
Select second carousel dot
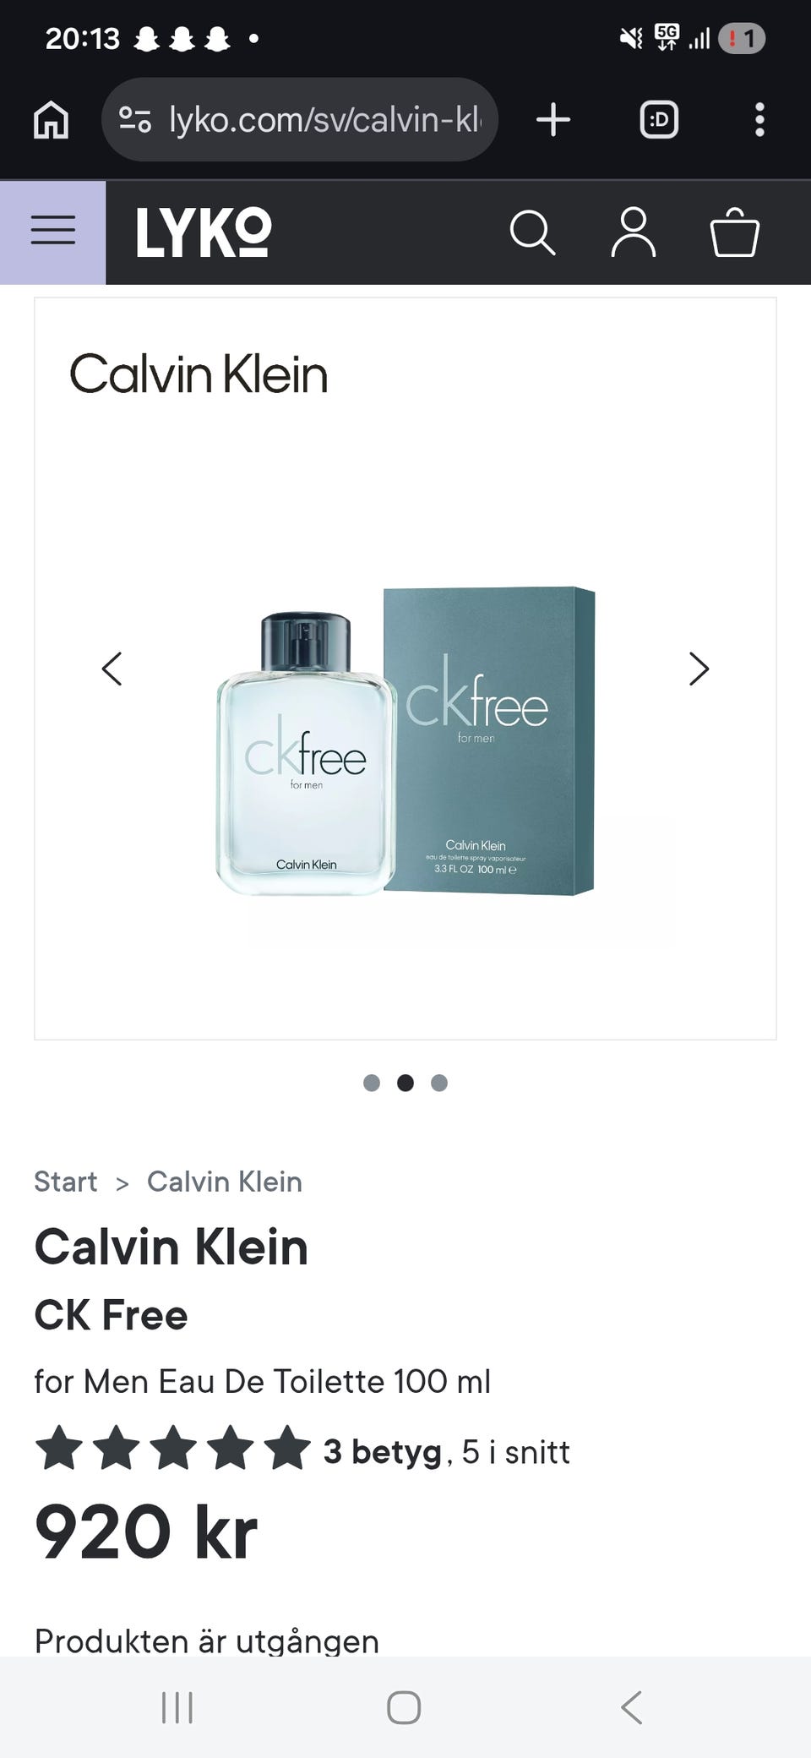pyautogui.click(x=405, y=1083)
